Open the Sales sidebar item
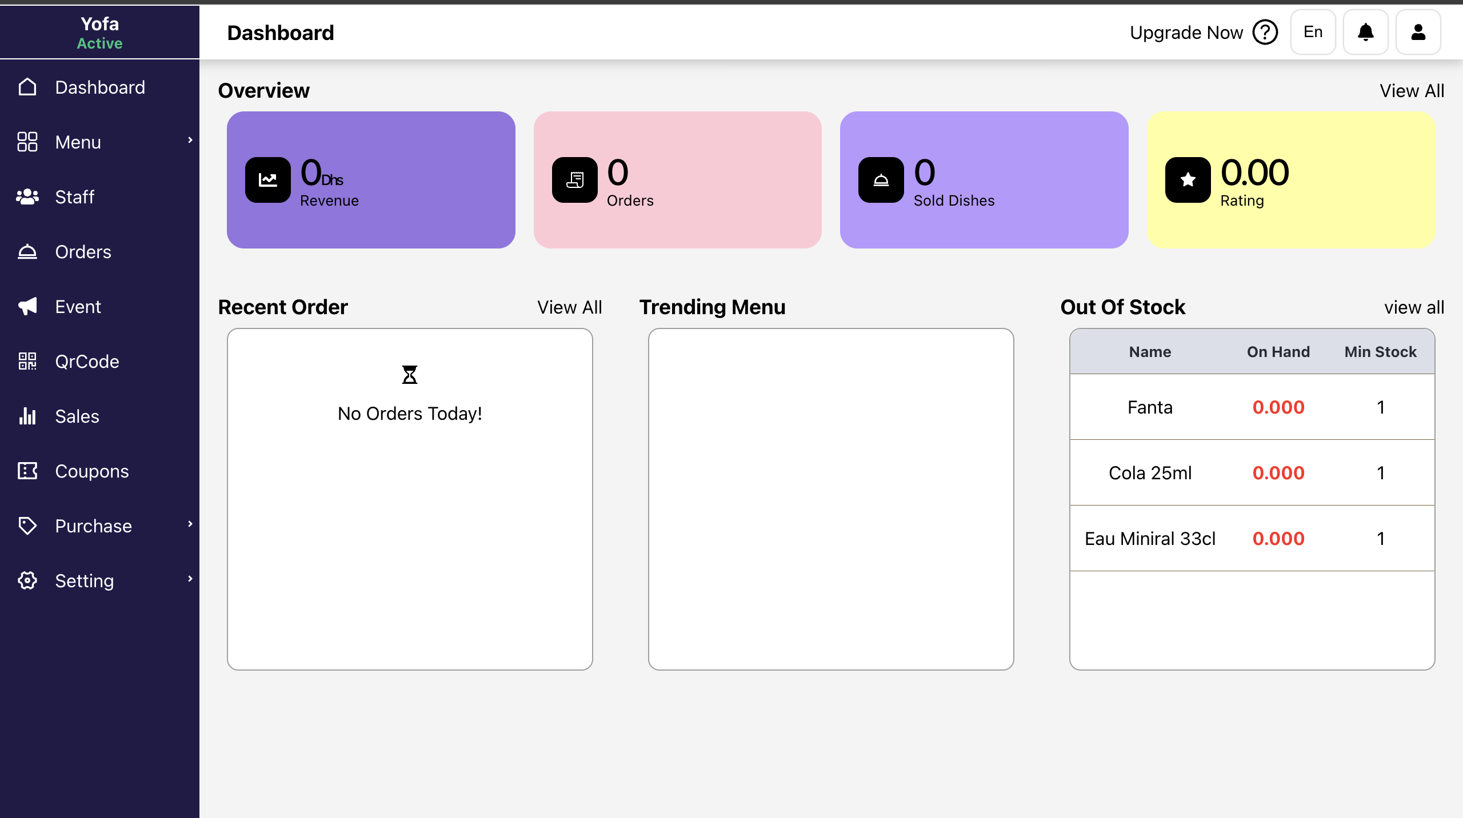This screenshot has height=818, width=1463. [x=77, y=416]
